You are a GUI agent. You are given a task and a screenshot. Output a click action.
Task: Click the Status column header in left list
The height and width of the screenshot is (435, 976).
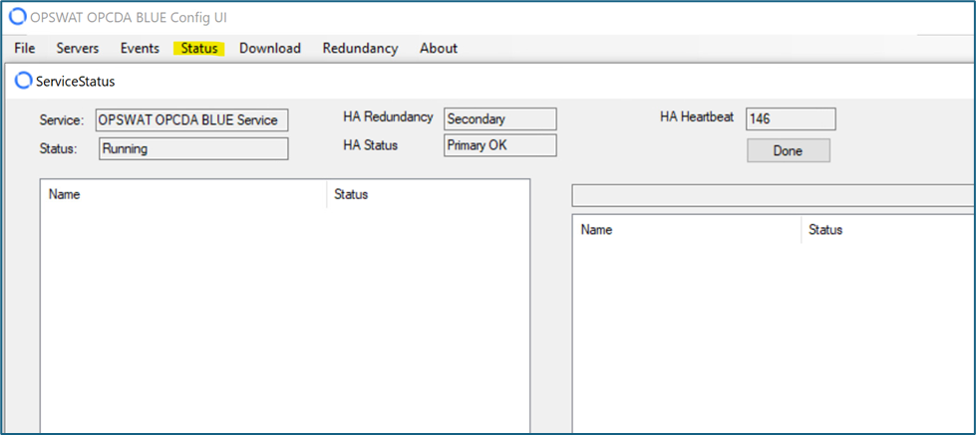(428, 194)
